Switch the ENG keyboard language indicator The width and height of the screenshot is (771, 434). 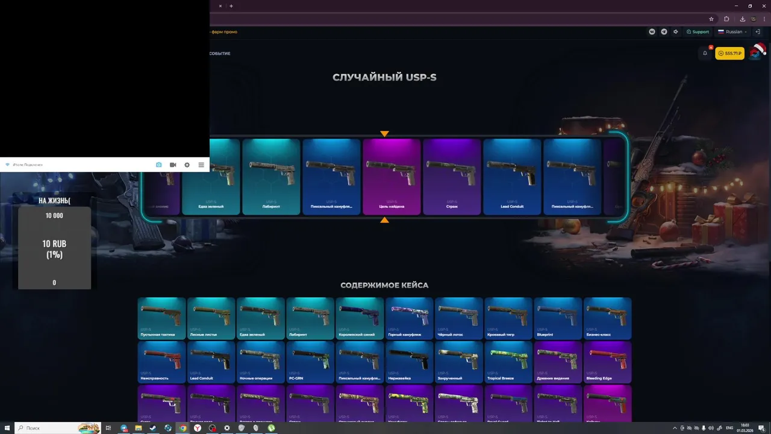click(x=729, y=428)
